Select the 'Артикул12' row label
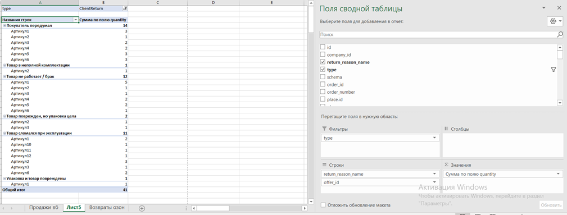Image resolution: width=567 pixels, height=215 pixels. (21, 155)
